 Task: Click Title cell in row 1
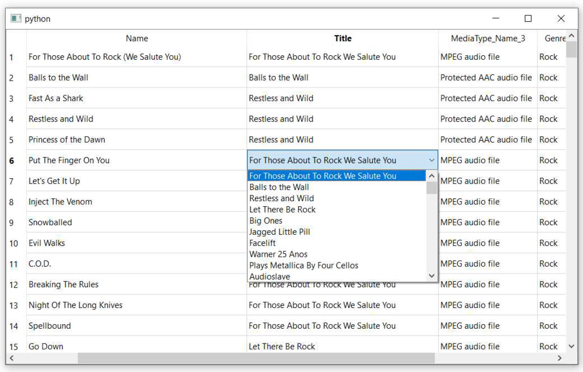342,57
